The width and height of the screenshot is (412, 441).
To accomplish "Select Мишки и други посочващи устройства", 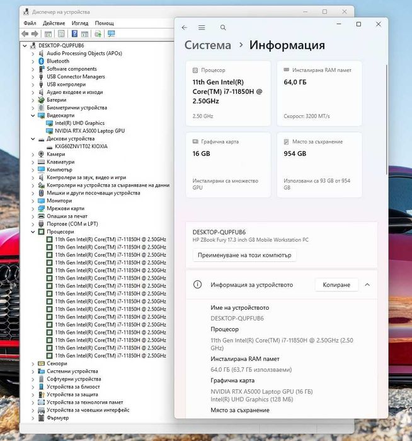I will [93, 193].
